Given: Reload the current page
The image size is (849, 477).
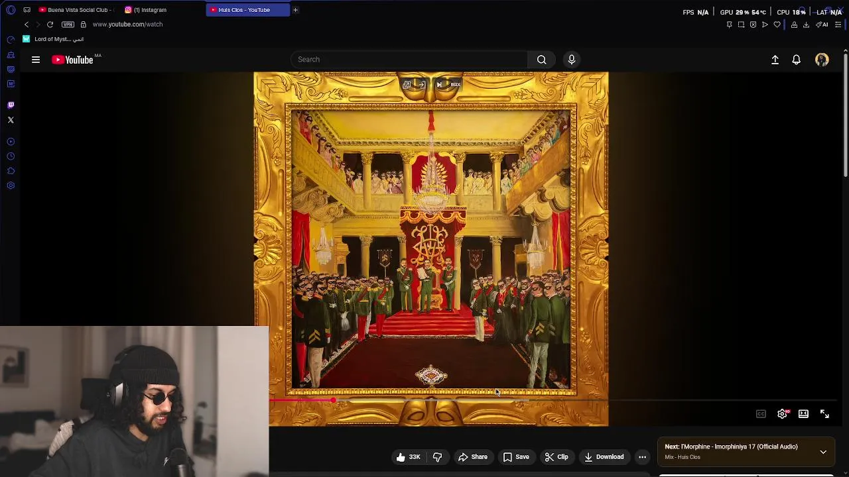Looking at the screenshot, I should (x=50, y=25).
